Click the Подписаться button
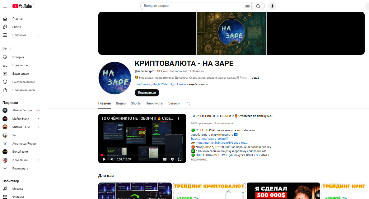369x199 pixels. point(147,92)
